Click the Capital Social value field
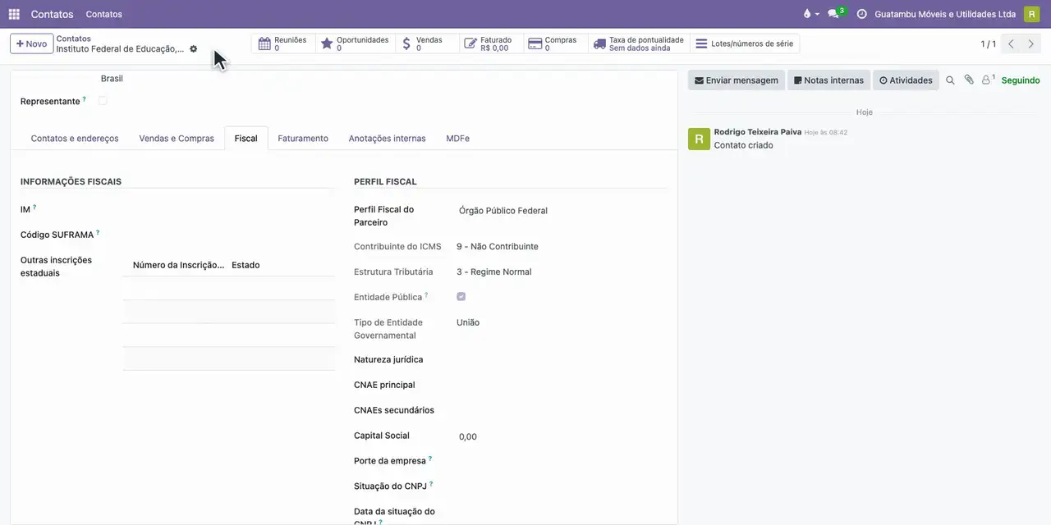The height and width of the screenshot is (525, 1051). [x=562, y=436]
